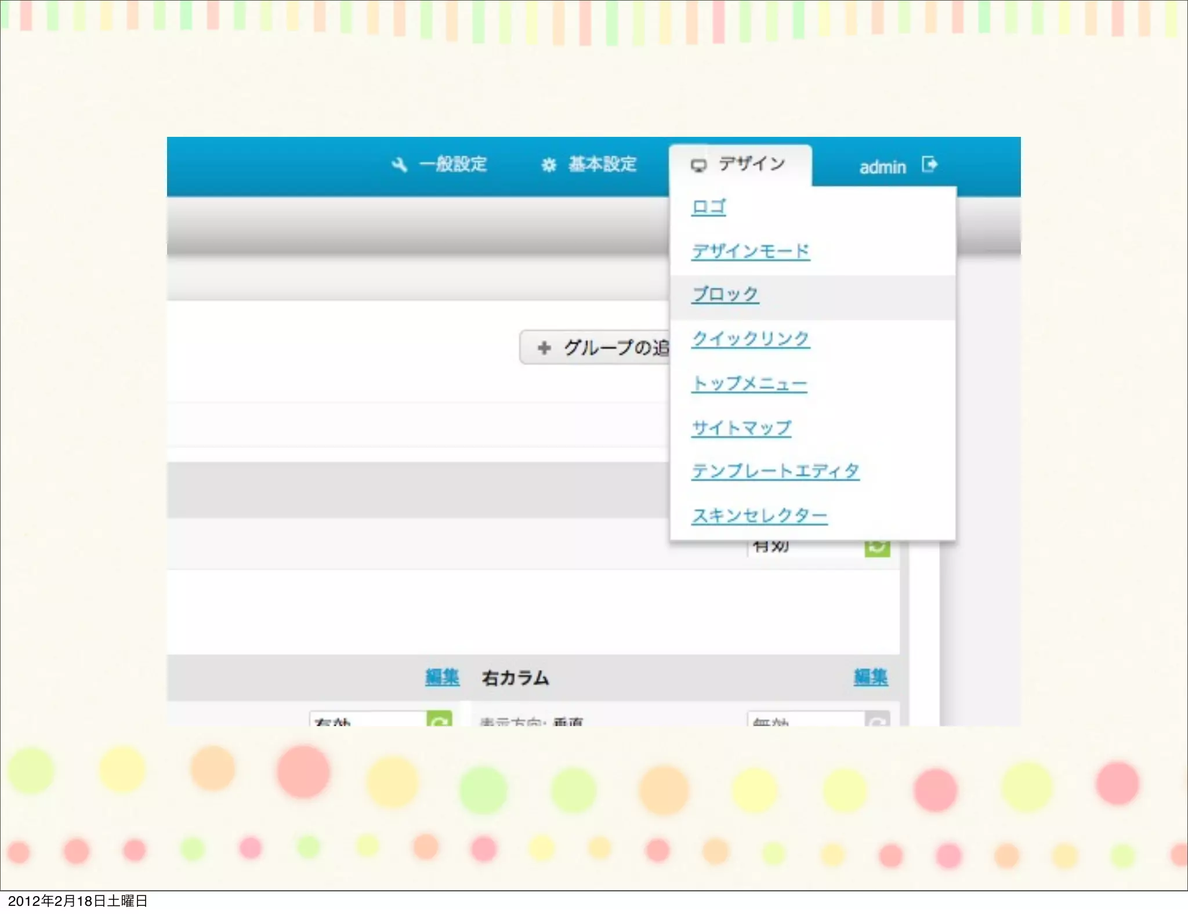Viewport: 1188px width, 914px height.
Task: Click the logout icon next to admin
Action: point(929,165)
